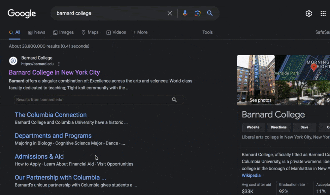Submit search with magnifier icon in search bar
Viewport: 330px width, 195px height.
(210, 13)
